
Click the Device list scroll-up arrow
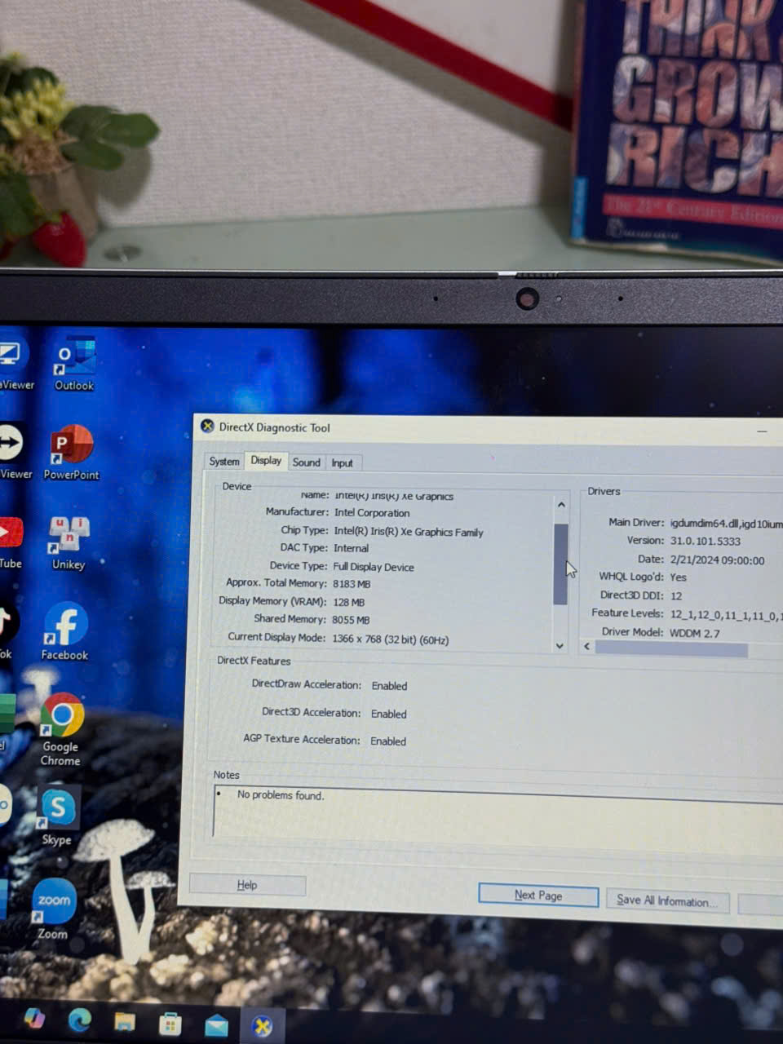coord(561,505)
